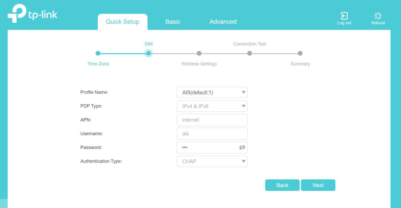This screenshot has width=401, height=208.
Task: Click the tp-link logo
Action: tap(32, 14)
